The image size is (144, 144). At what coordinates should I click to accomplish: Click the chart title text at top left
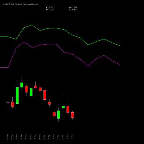click(x=21, y=4)
